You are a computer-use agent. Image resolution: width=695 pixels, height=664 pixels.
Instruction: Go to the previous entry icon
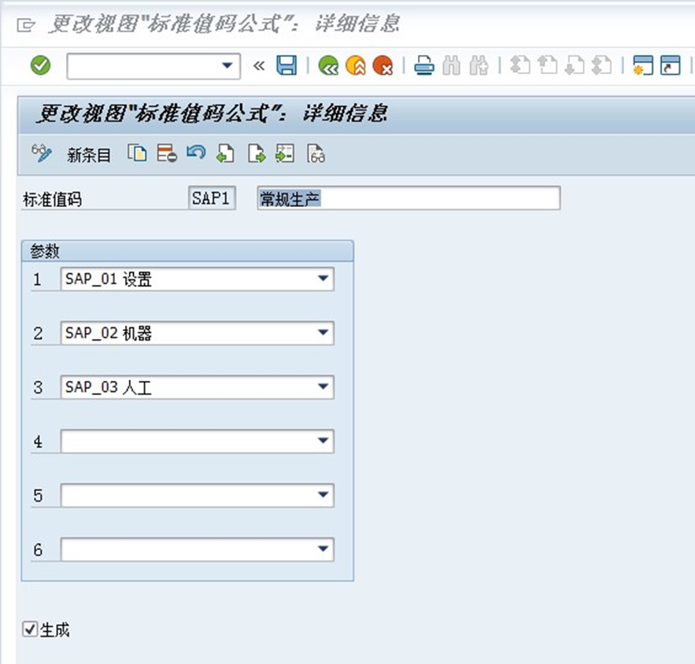tap(226, 153)
